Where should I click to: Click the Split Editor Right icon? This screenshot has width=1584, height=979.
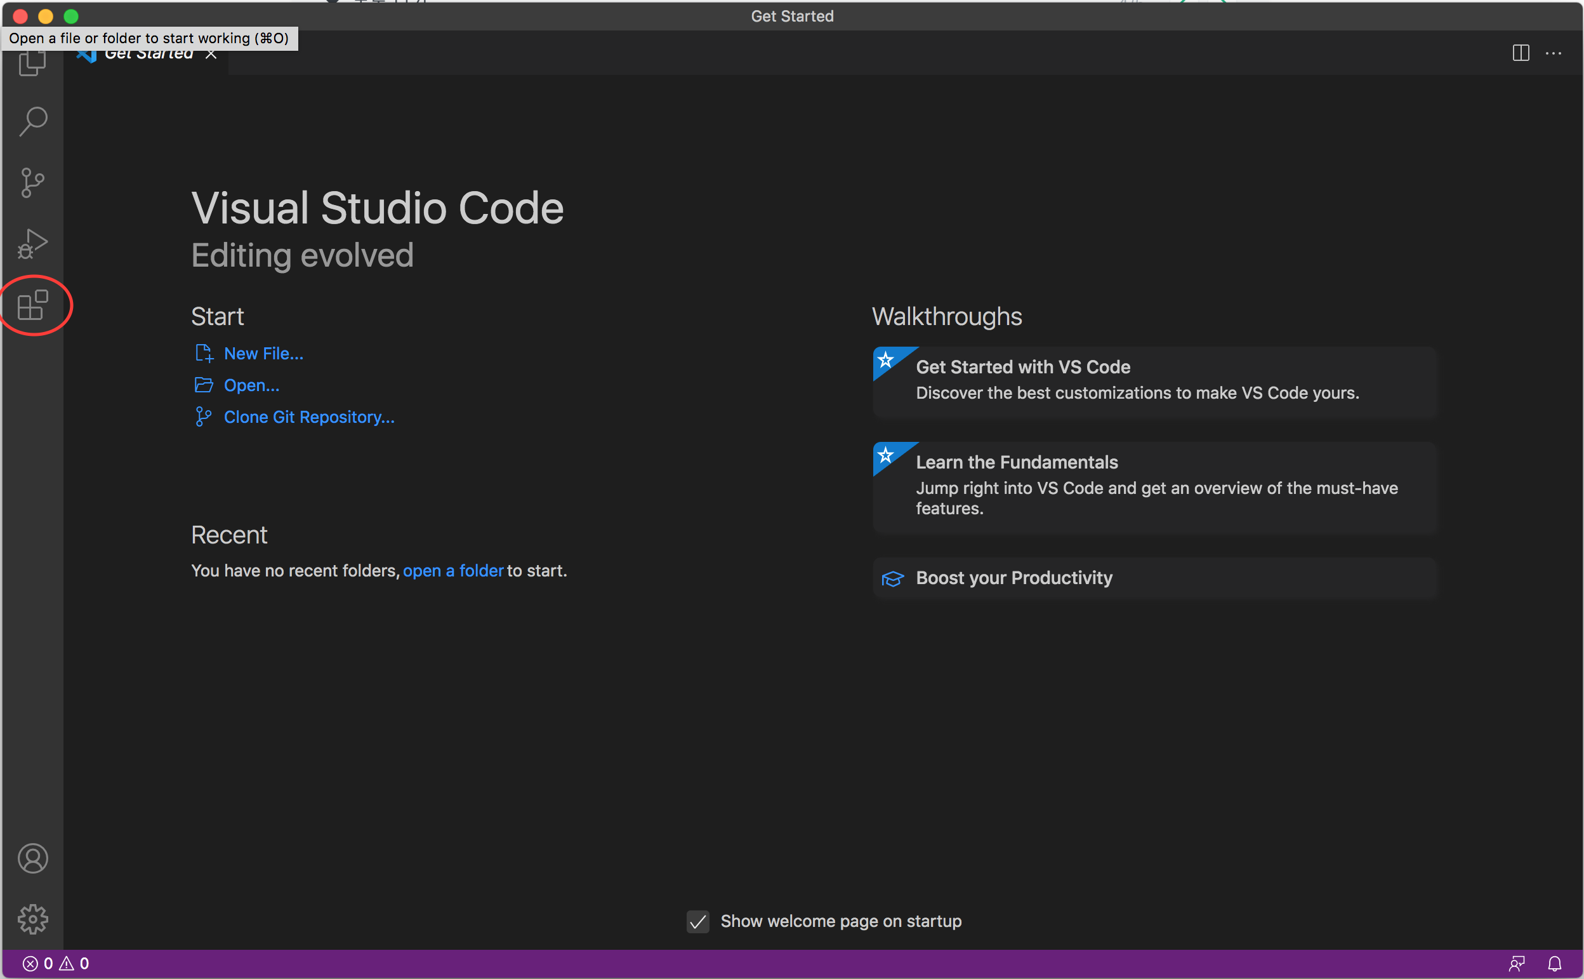pyautogui.click(x=1521, y=53)
